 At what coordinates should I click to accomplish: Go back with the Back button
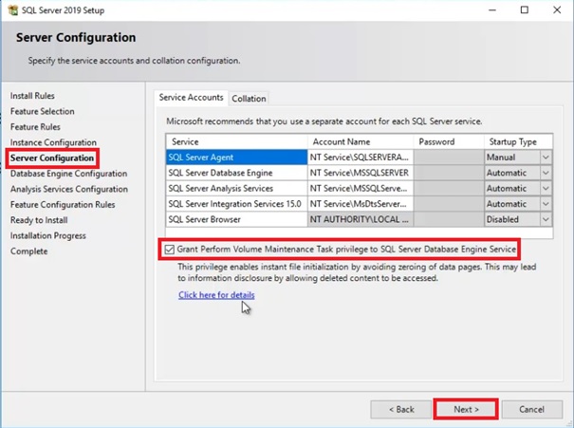400,409
